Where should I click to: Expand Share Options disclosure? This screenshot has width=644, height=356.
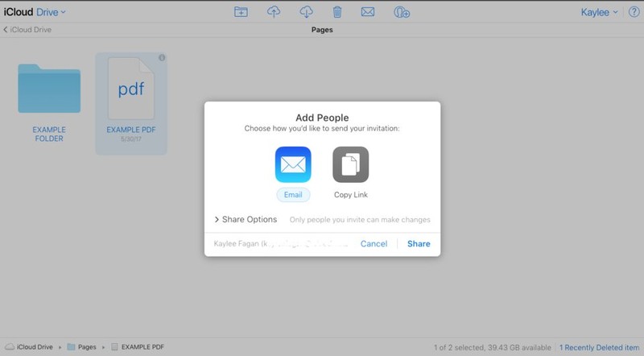pos(246,220)
